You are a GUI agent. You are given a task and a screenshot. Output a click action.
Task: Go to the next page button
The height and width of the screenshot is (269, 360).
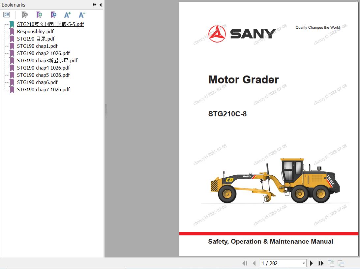pyautogui.click(x=311, y=263)
